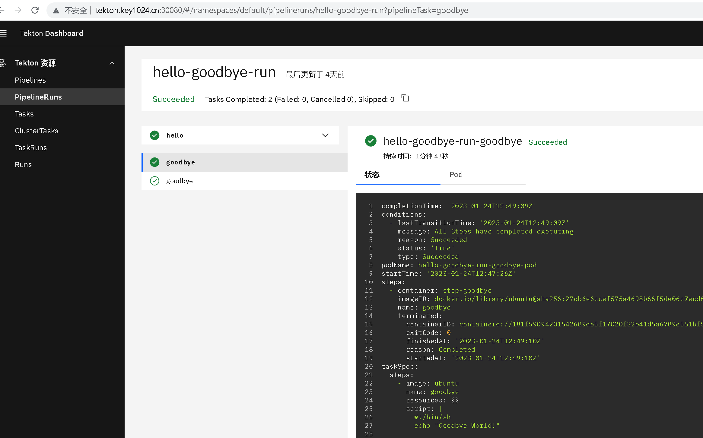Click the exitCode: 0 line
Viewport: 703px width, 438px height.
pyautogui.click(x=428, y=333)
